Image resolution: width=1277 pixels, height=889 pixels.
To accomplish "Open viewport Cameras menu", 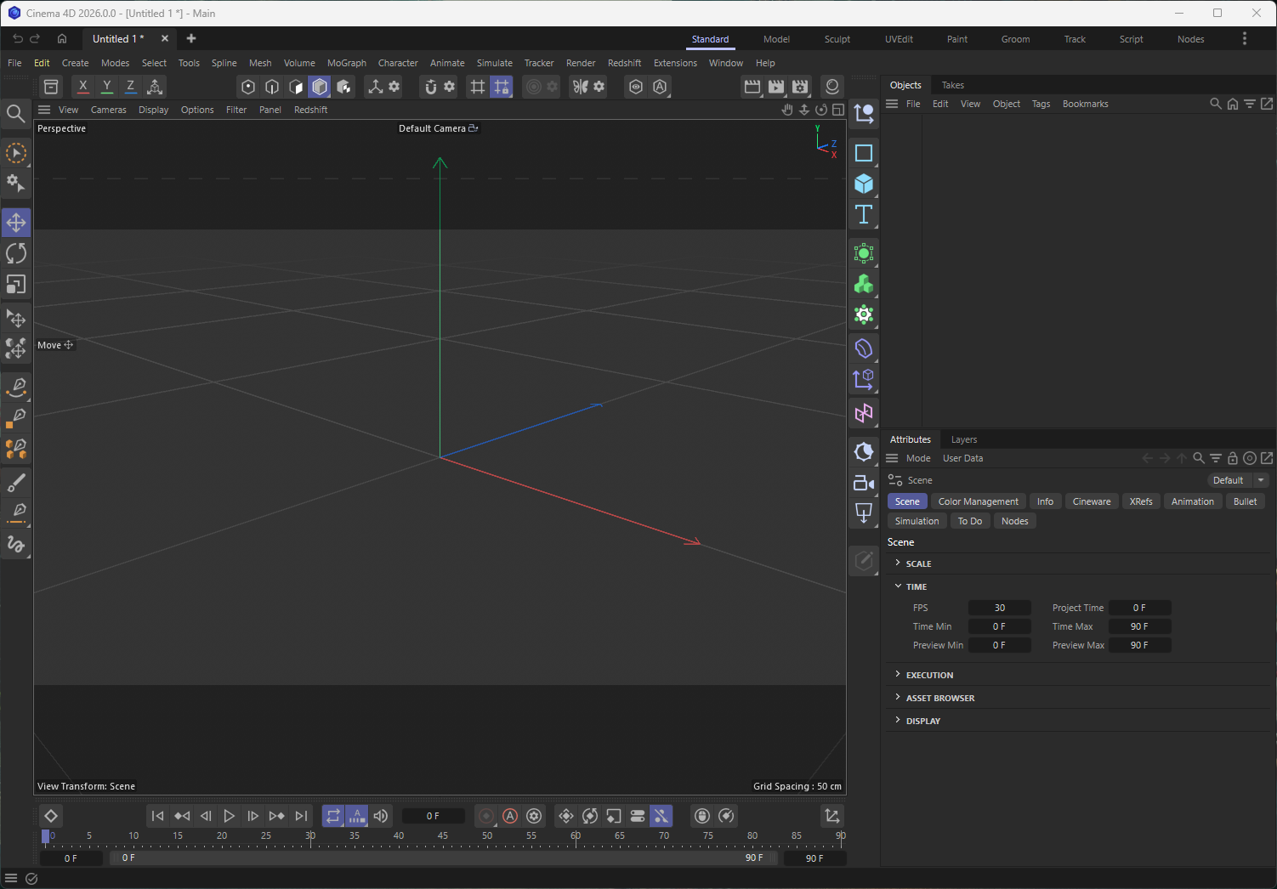I will (109, 110).
